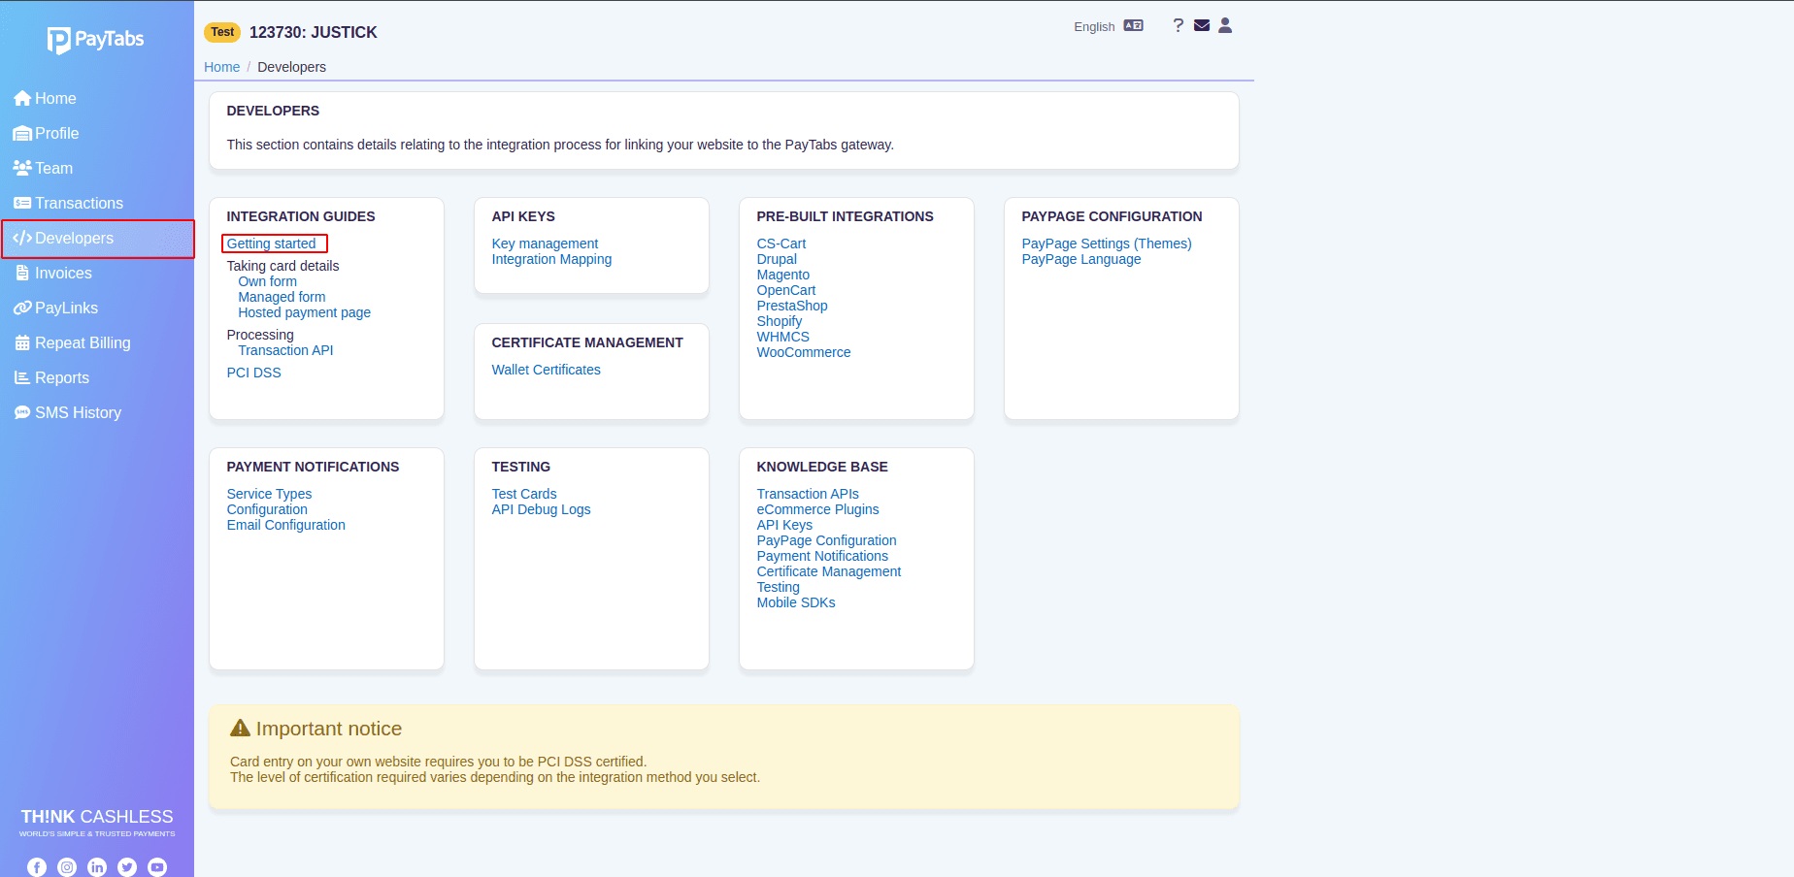
Task: Open the CS-Cart integration link
Action: (781, 244)
